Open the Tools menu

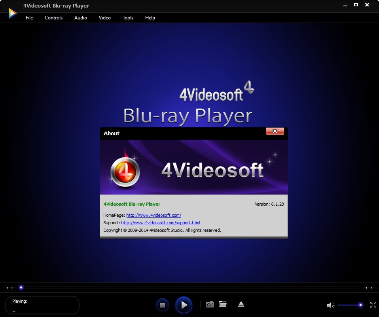(x=128, y=18)
